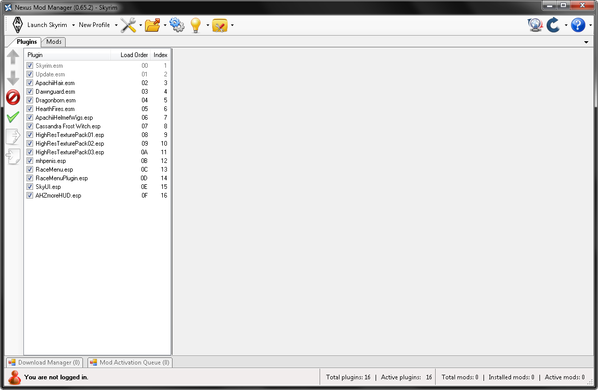Click the green checkmark enable-all icon

[13, 117]
